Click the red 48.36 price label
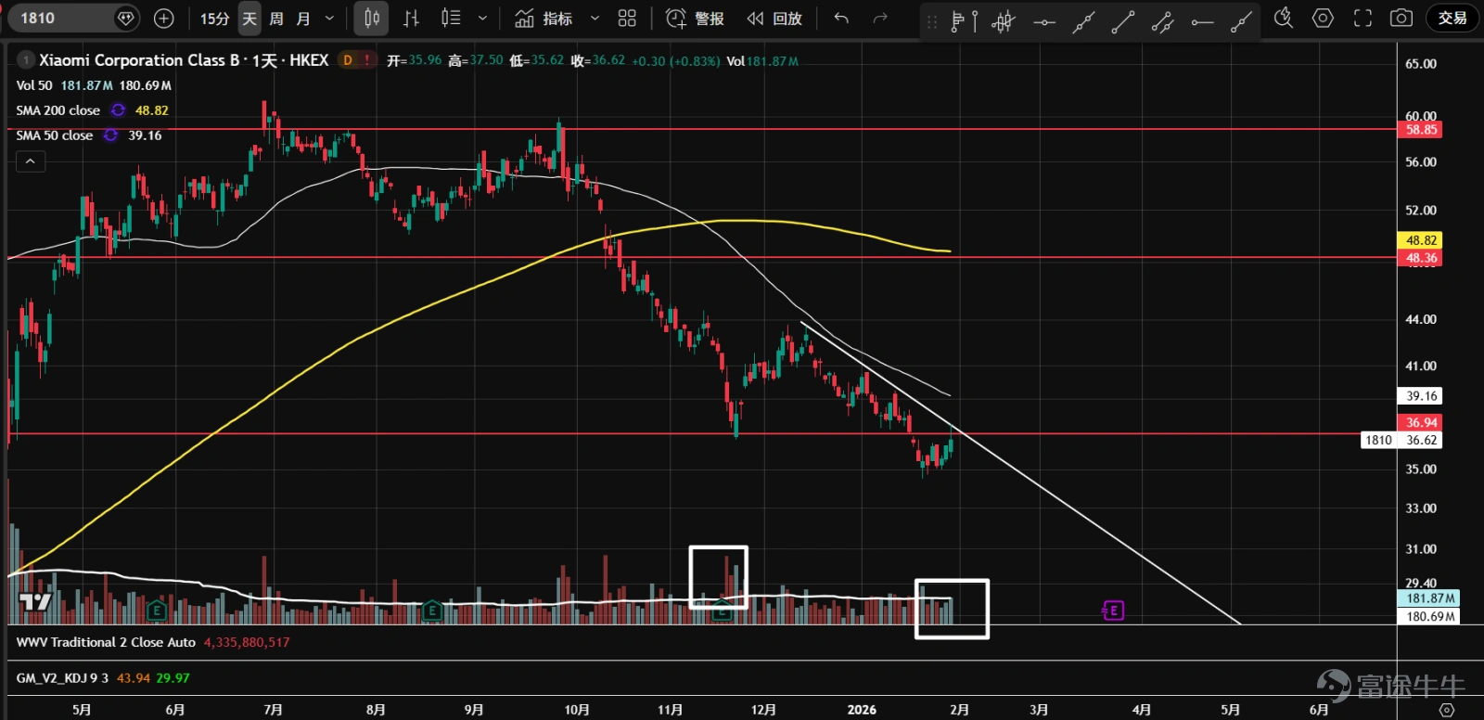Image resolution: width=1484 pixels, height=720 pixels. pyautogui.click(x=1420, y=258)
